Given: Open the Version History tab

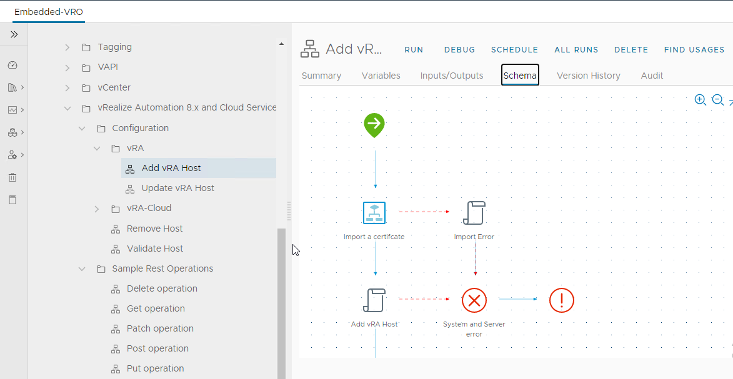Looking at the screenshot, I should click(588, 75).
